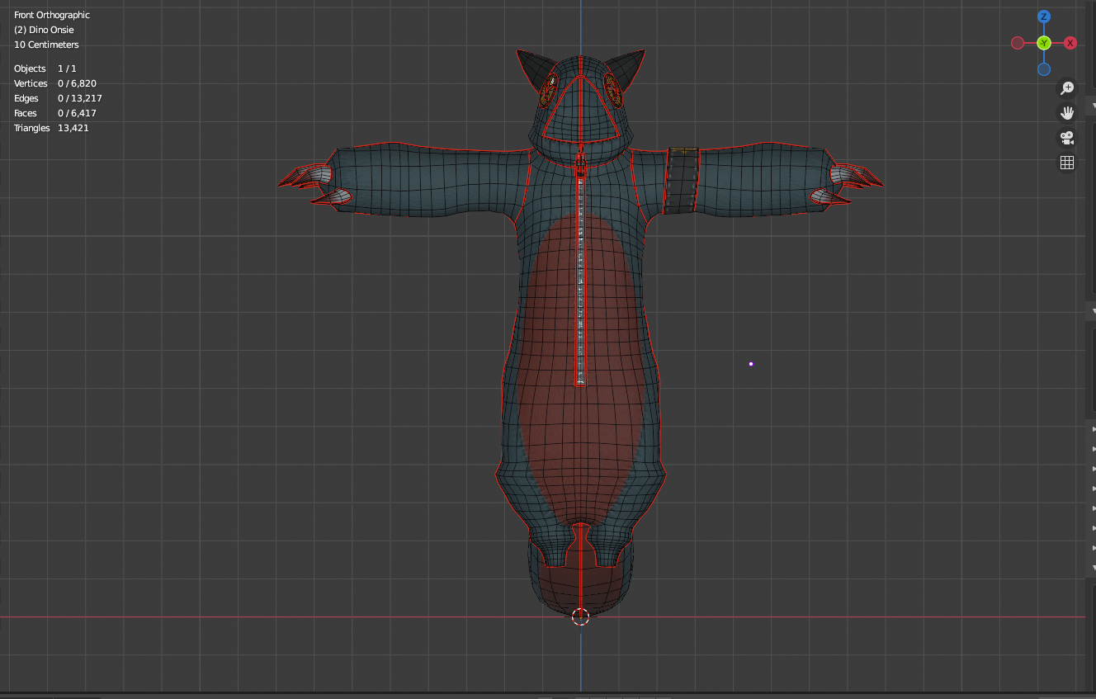This screenshot has width=1096, height=699.
Task: Select the small purple dot in the viewport
Action: [751, 363]
